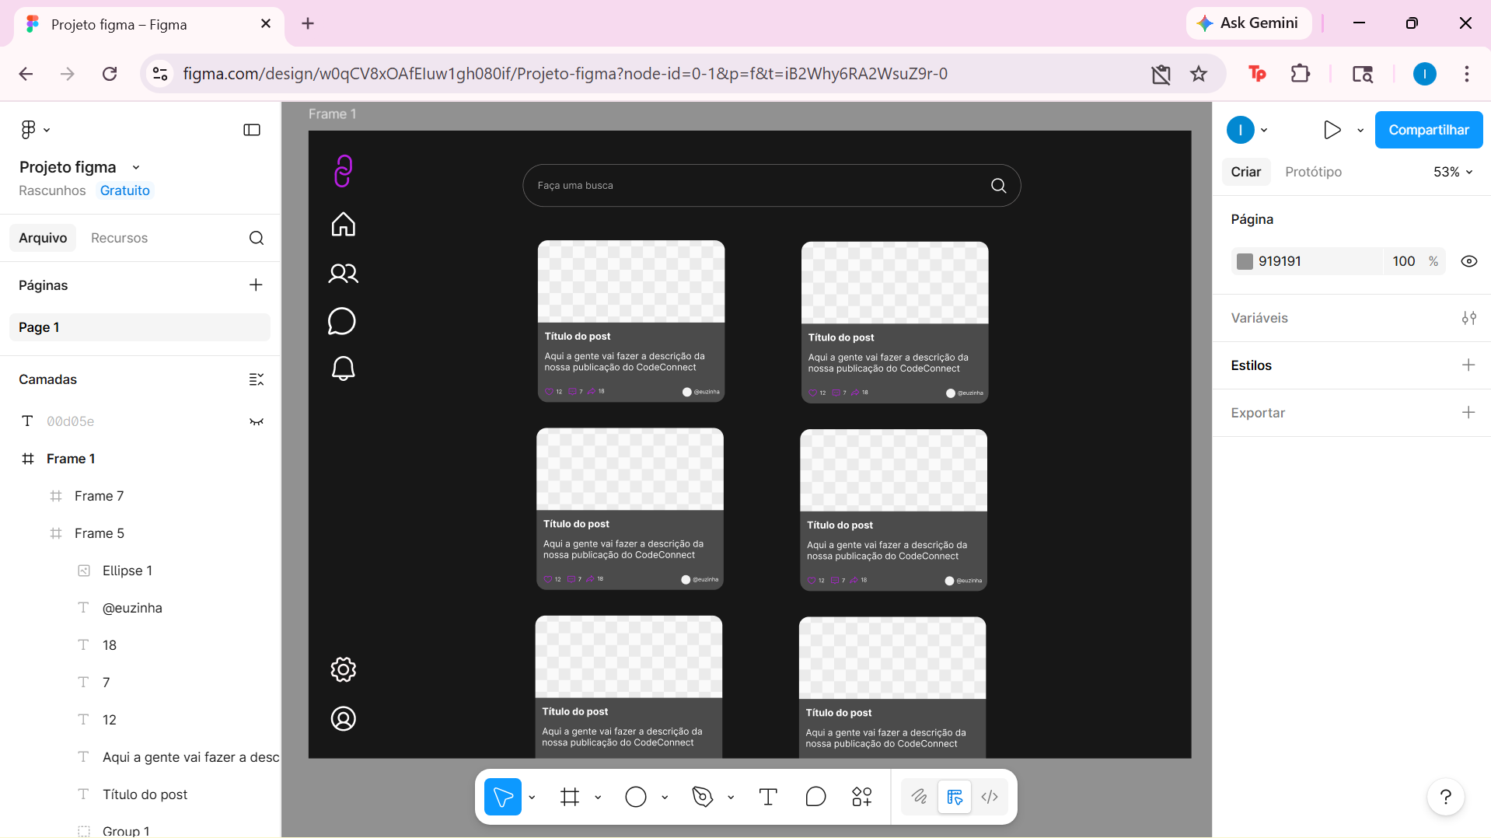Click the Ask Gemini button
The height and width of the screenshot is (838, 1491).
[1248, 23]
